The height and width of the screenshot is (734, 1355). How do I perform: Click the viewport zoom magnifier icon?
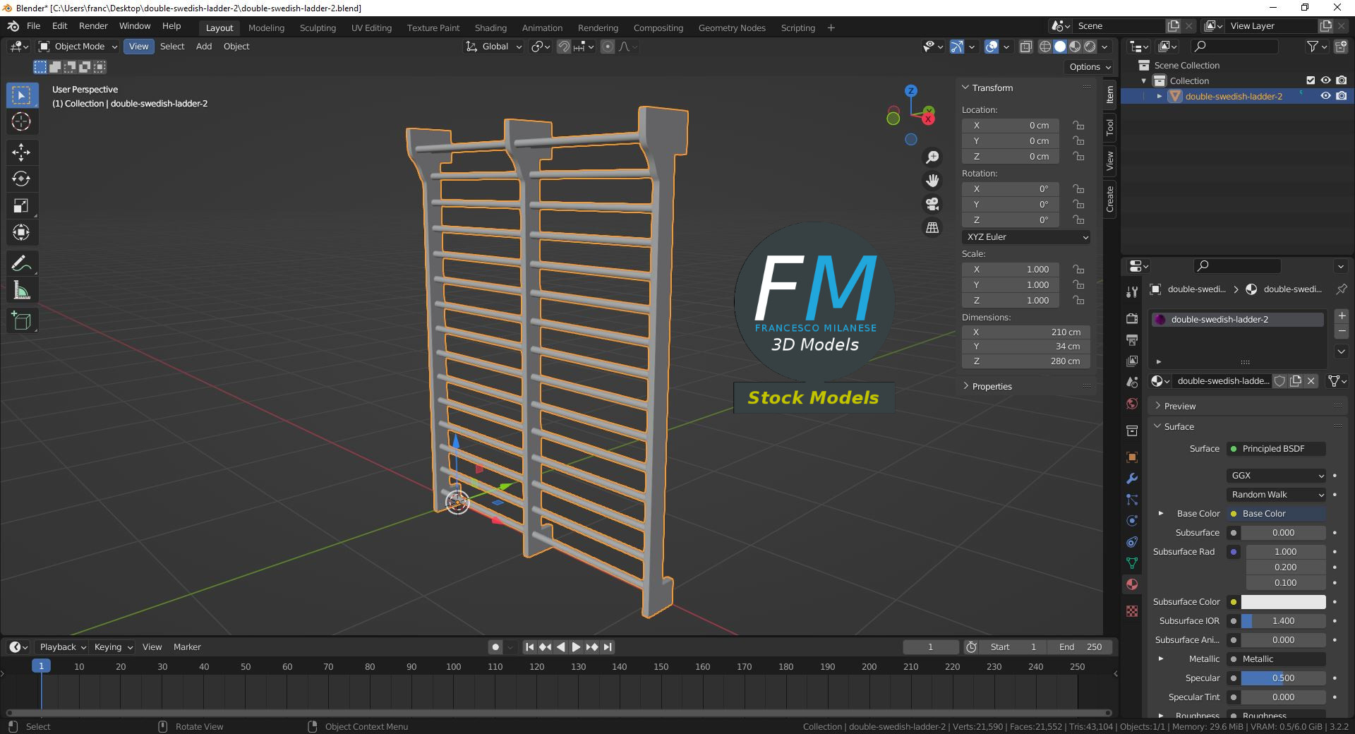pyautogui.click(x=932, y=157)
